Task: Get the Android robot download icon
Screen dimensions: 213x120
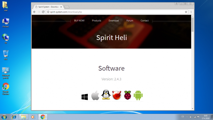Action: (138, 95)
